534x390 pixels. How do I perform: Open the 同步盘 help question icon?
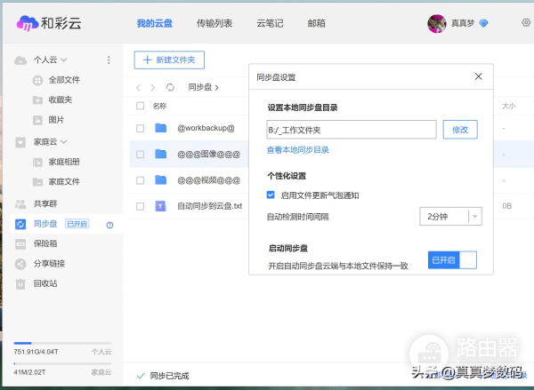coord(109,225)
